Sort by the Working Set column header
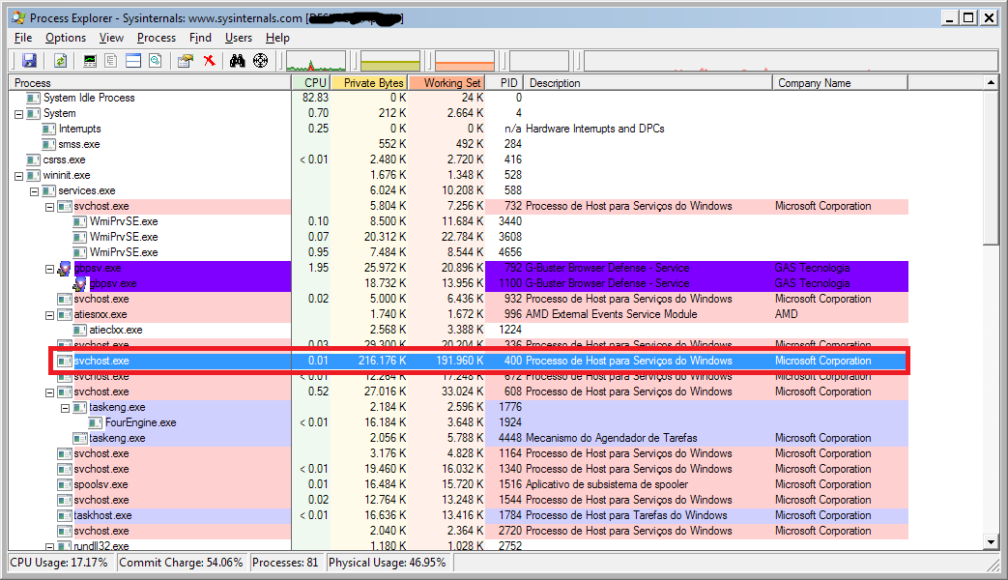The height and width of the screenshot is (580, 1008). (446, 83)
